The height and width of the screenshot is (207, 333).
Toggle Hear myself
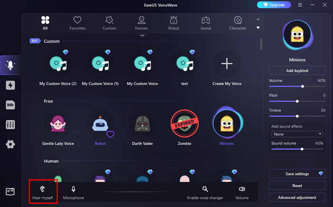(x=43, y=192)
